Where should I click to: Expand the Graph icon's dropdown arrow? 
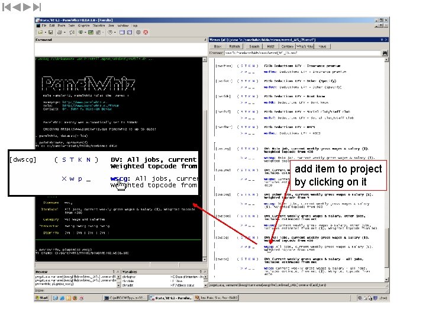click(x=103, y=33)
